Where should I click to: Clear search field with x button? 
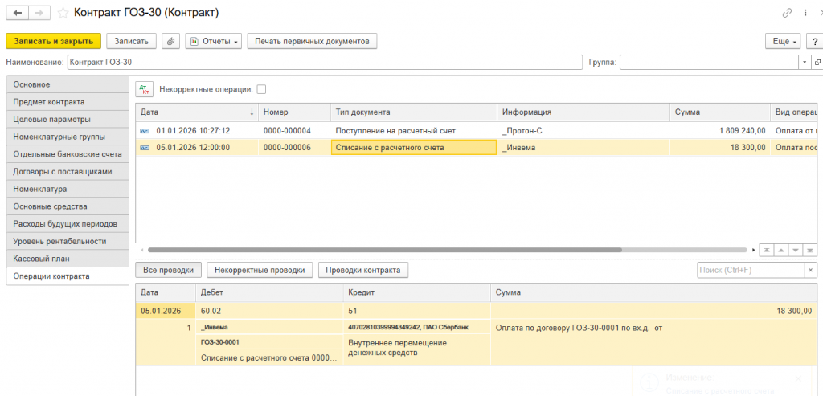[x=810, y=270]
